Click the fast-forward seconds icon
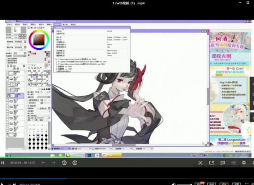This screenshot has width=254, height=185. tap(75, 163)
